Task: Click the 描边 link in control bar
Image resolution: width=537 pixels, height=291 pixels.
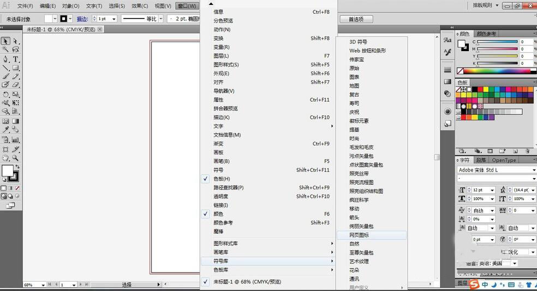Action: [x=82, y=19]
